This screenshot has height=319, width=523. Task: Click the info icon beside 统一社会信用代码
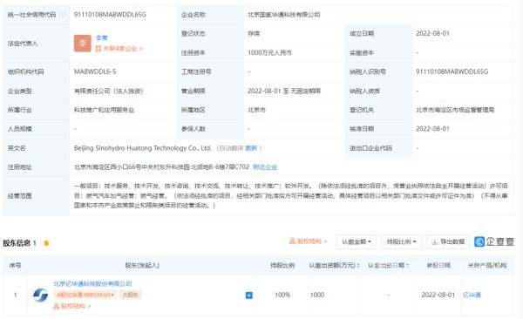(62, 15)
